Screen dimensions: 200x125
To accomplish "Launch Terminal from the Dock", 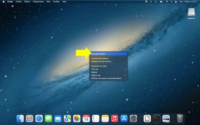I will (x=157, y=118).
